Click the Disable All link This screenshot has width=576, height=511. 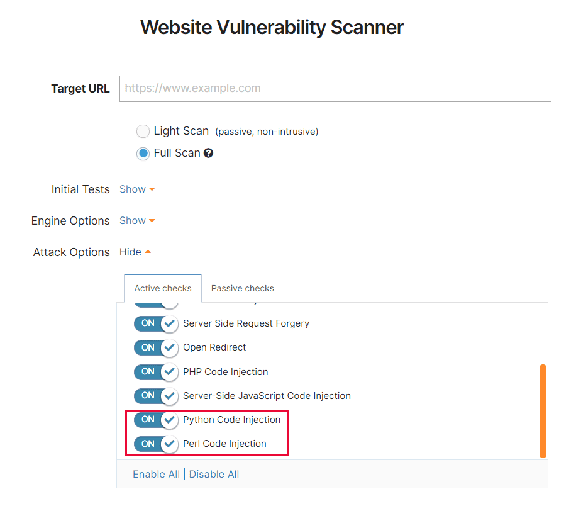click(x=214, y=474)
